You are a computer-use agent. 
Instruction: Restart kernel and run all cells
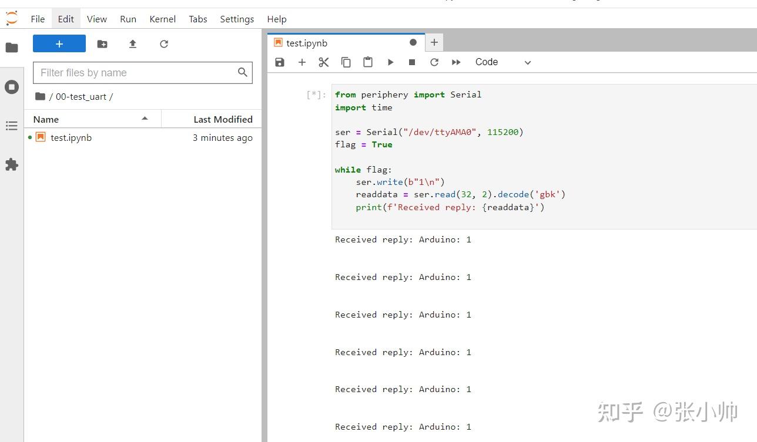(x=456, y=62)
